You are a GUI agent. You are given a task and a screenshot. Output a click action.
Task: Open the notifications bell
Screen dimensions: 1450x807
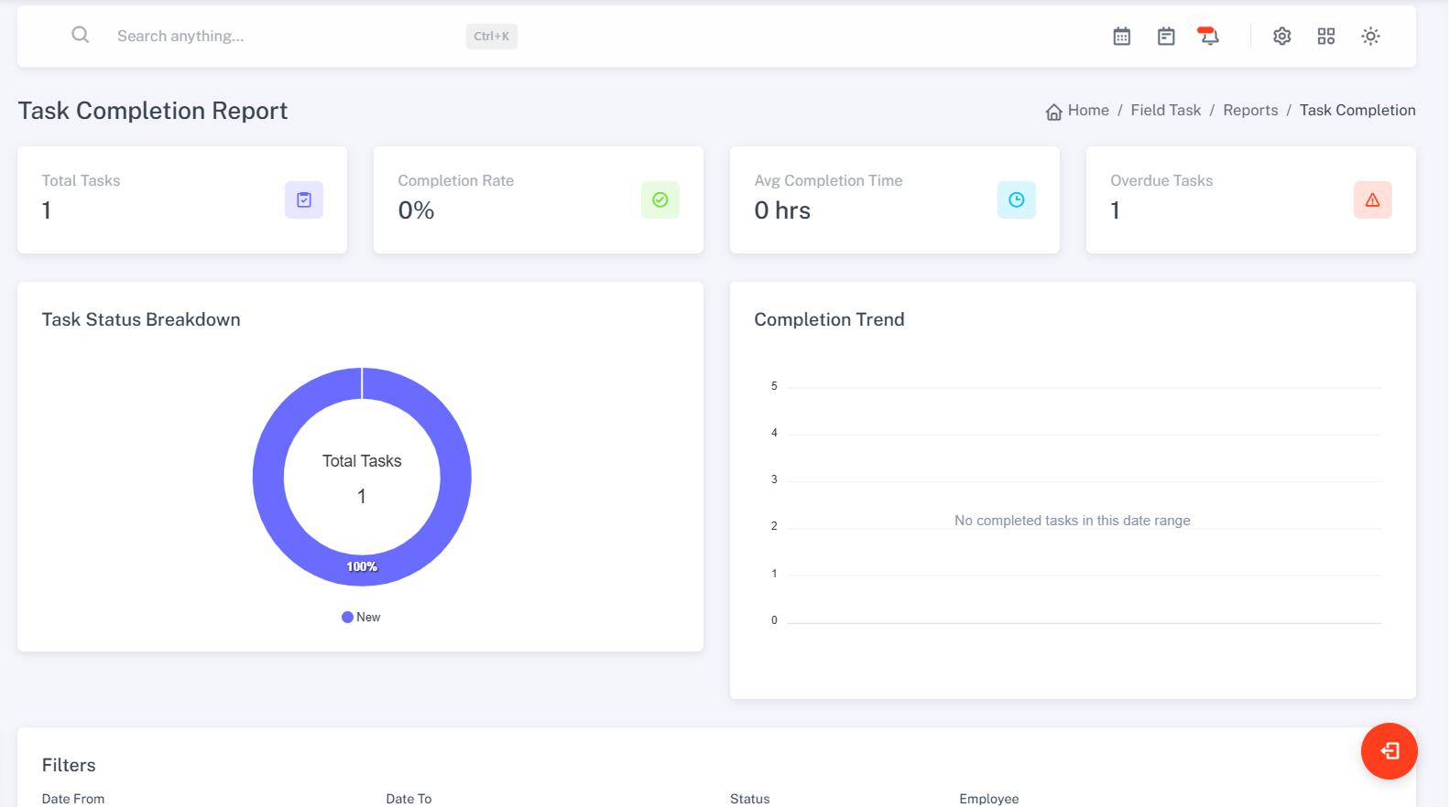(x=1209, y=36)
